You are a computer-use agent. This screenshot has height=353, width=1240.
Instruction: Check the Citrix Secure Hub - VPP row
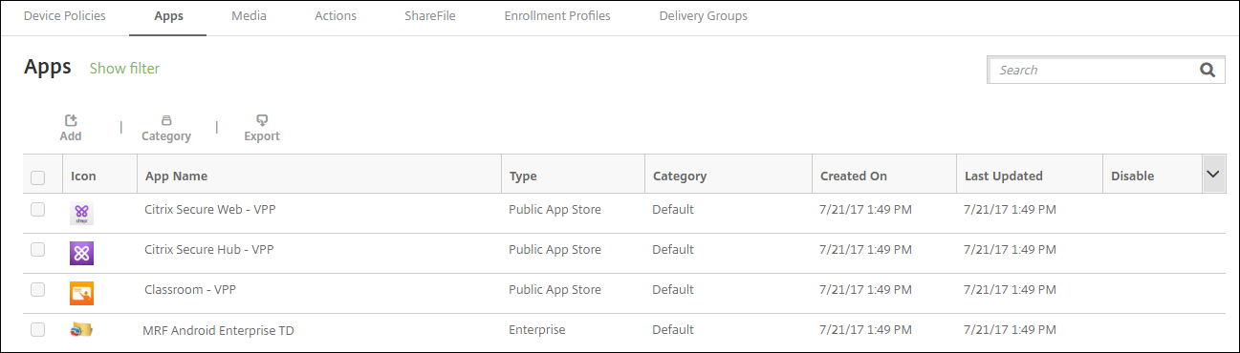click(x=38, y=250)
